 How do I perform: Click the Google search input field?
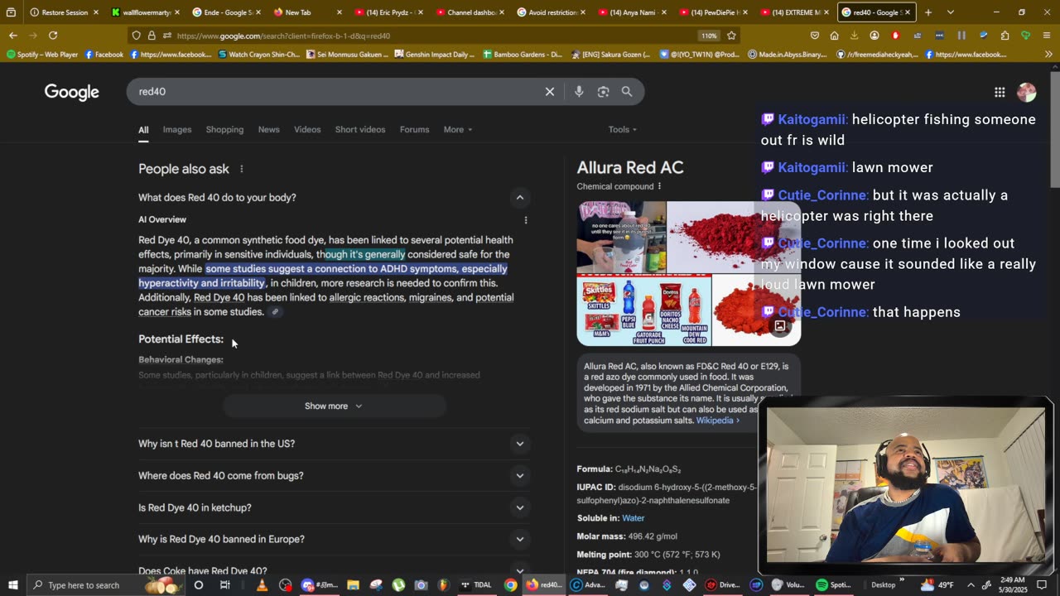[x=337, y=92]
